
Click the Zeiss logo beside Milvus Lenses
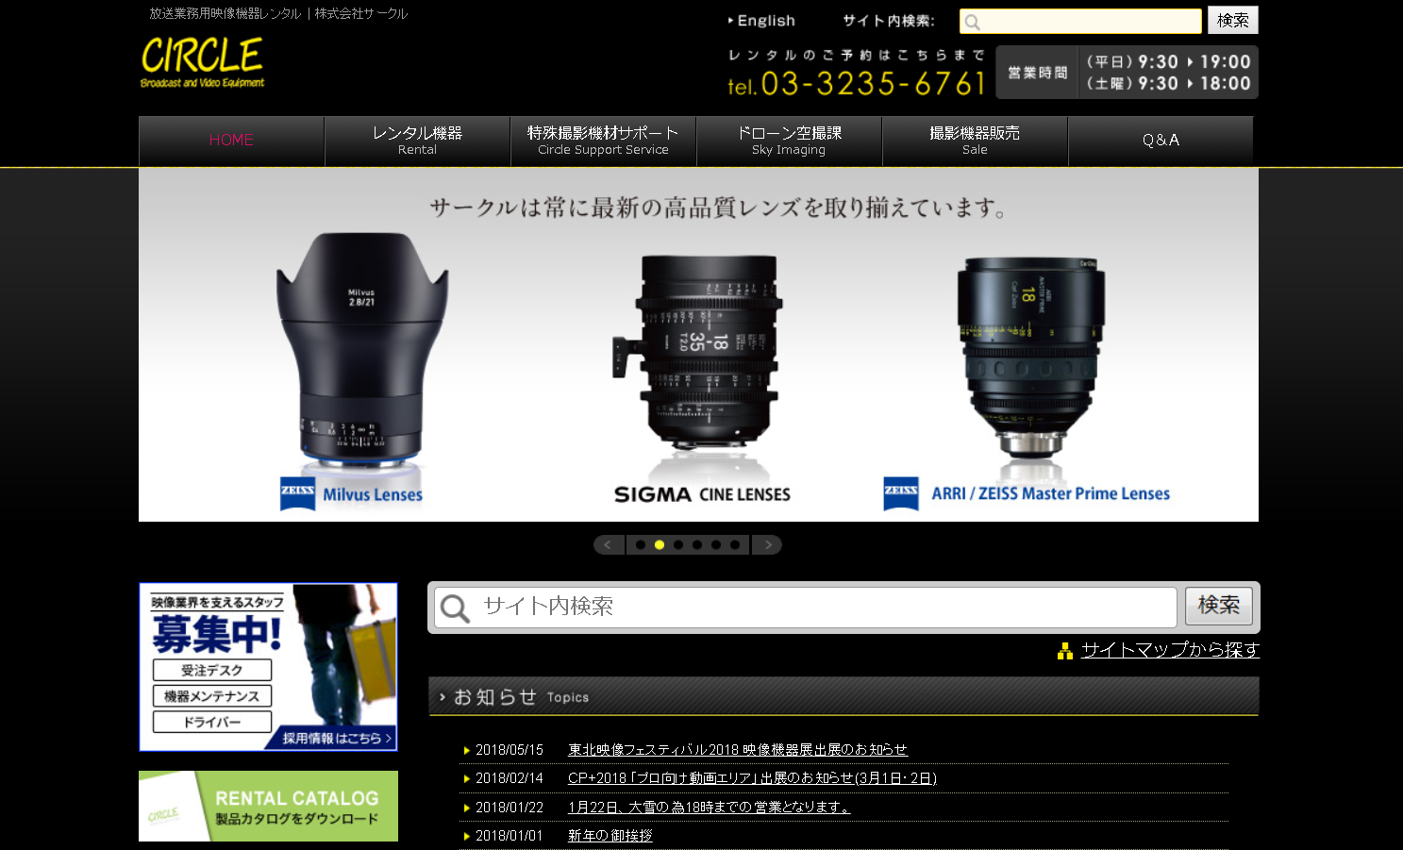pos(297,493)
